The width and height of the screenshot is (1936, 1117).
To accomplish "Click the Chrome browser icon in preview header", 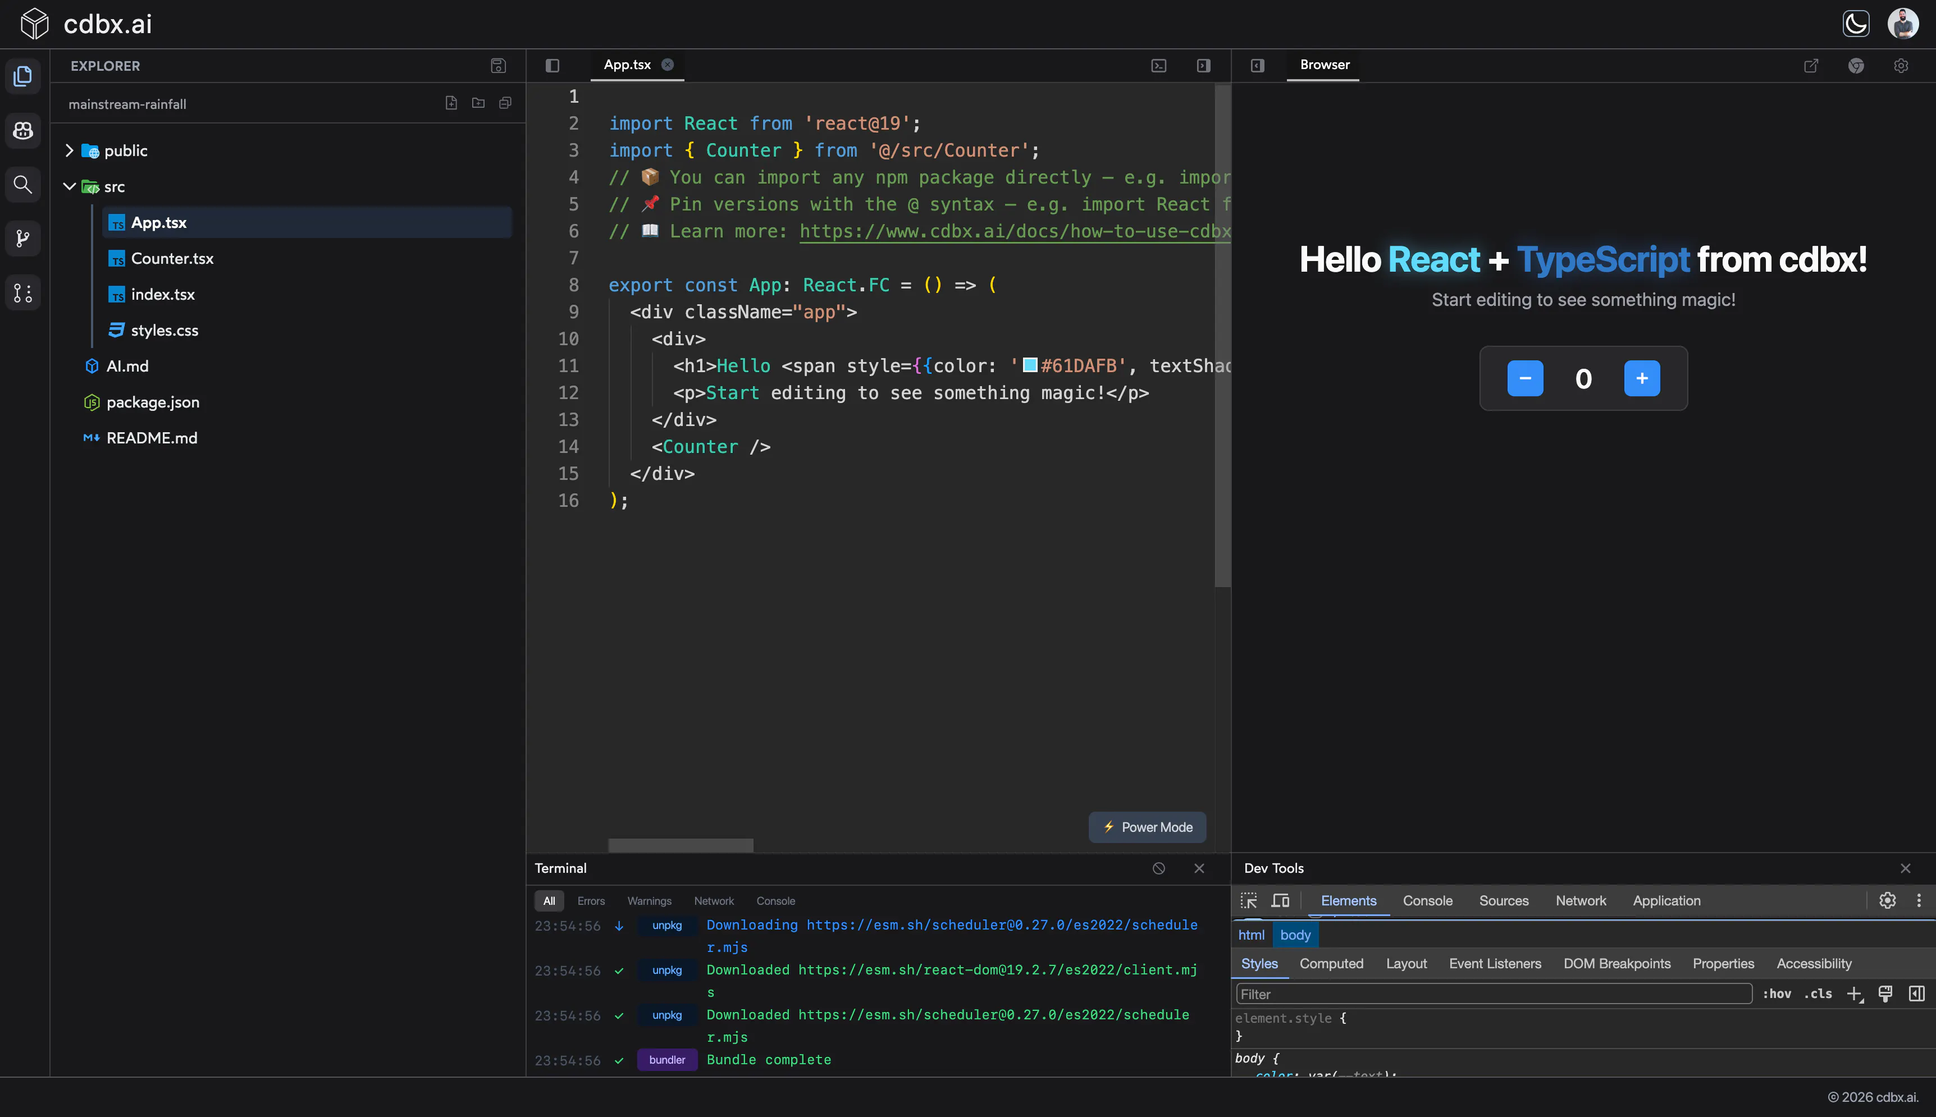I will click(x=1856, y=65).
